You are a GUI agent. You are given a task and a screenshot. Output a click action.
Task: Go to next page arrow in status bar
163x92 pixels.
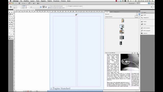pos(25,91)
